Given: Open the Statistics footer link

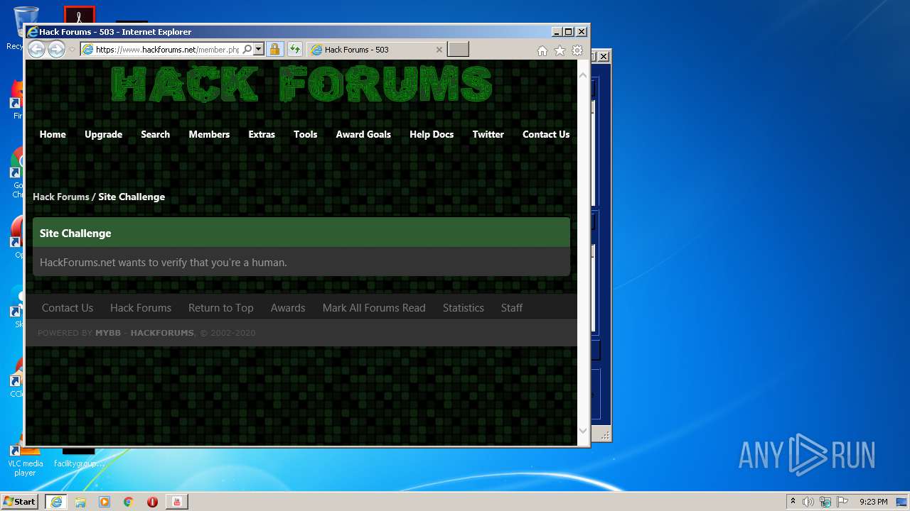Looking at the screenshot, I should point(464,307).
